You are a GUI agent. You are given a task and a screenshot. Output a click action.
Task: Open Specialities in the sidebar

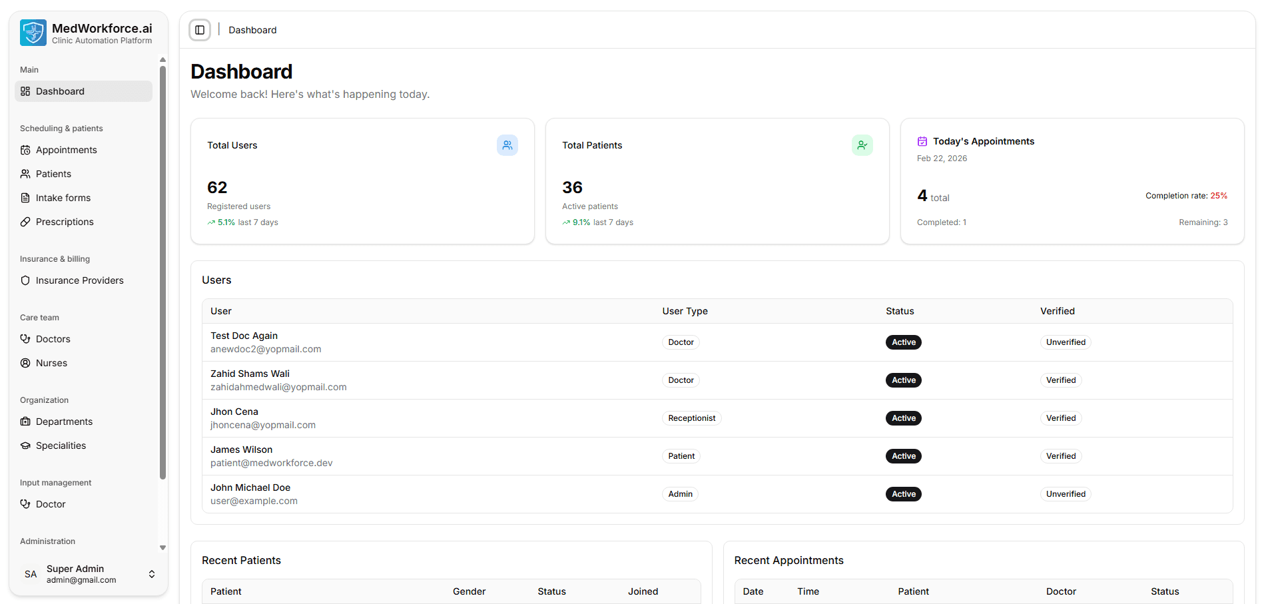click(x=61, y=445)
